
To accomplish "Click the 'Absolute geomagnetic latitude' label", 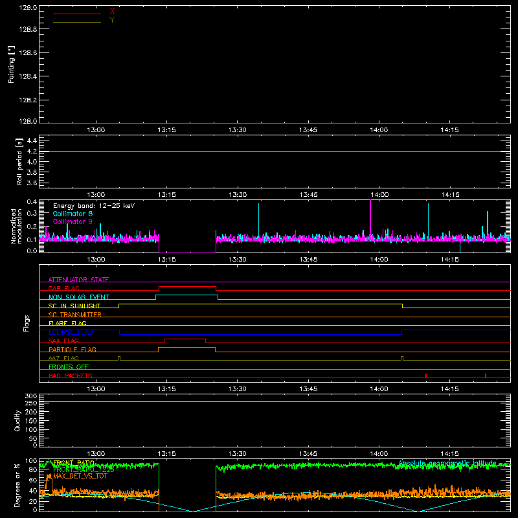I will pyautogui.click(x=447, y=463).
